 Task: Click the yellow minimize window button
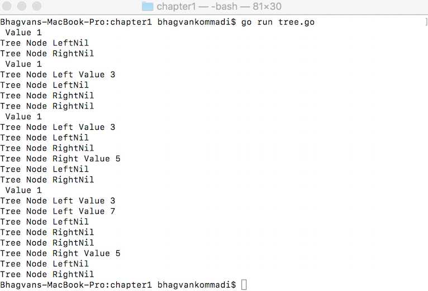click(22, 6)
